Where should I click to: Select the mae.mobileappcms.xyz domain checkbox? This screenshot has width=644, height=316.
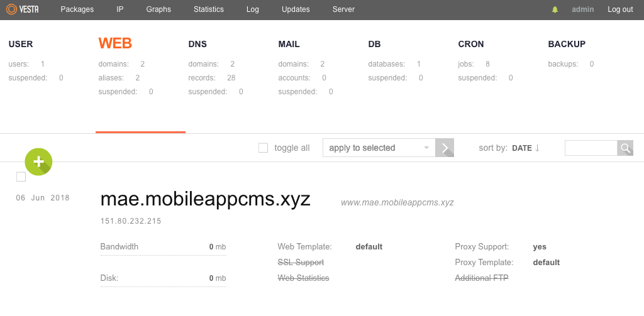pos(21,177)
